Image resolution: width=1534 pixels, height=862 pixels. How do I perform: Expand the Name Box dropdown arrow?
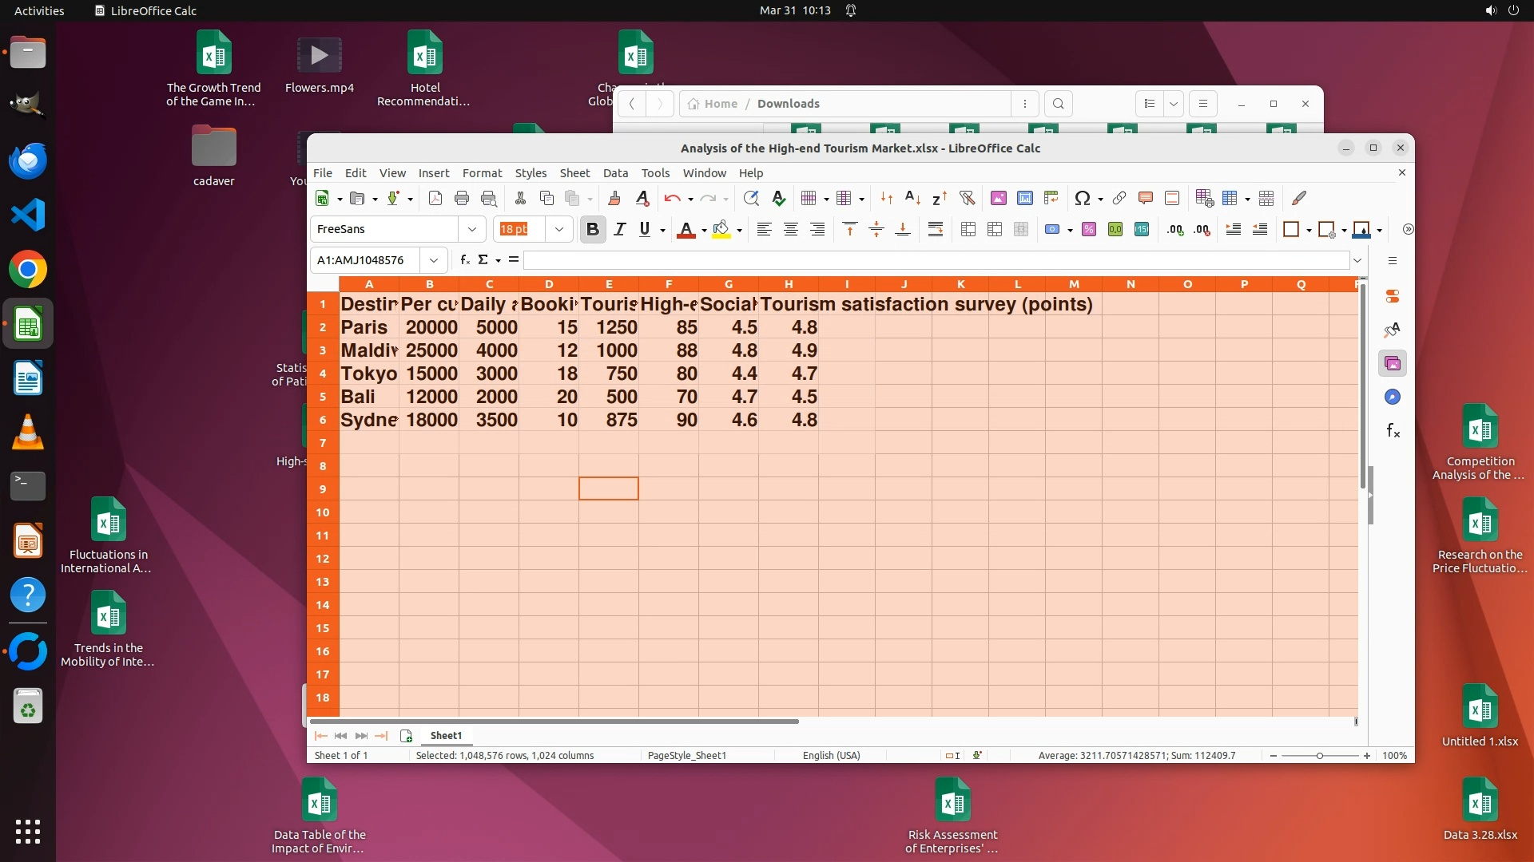[x=433, y=260]
